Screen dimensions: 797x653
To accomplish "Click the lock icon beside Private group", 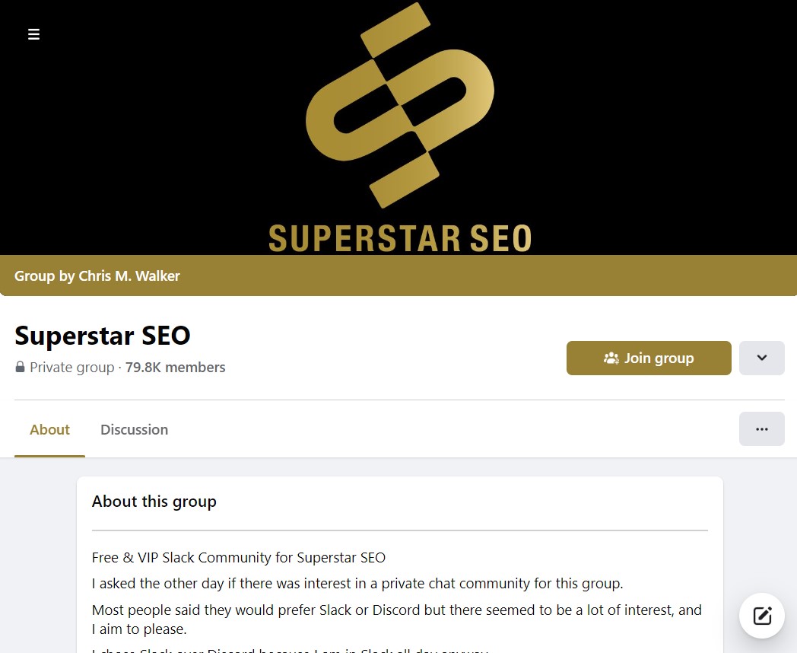I will point(20,368).
